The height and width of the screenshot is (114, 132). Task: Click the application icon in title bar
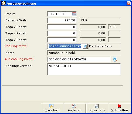pyautogui.click(x=4, y=3)
